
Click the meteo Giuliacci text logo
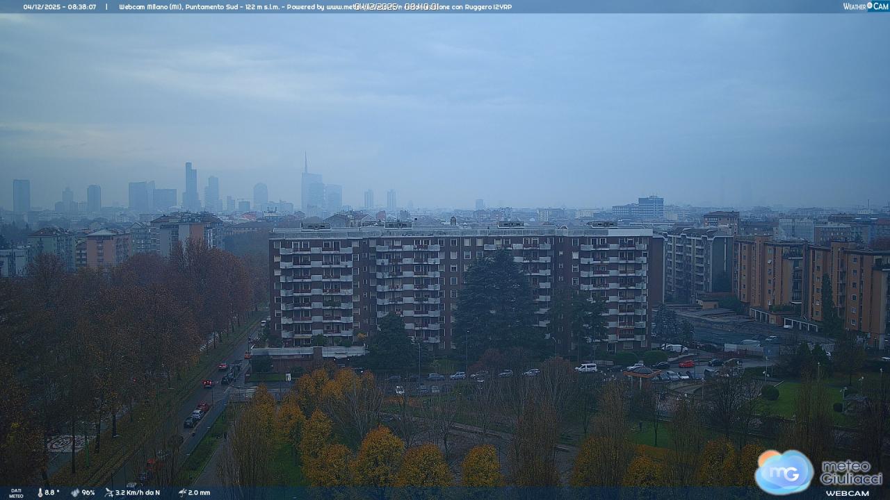tap(851, 472)
